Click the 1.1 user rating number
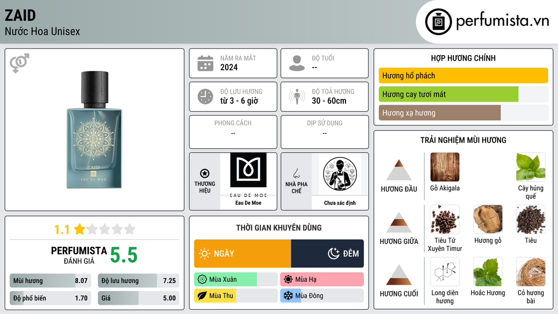 [x=62, y=230]
